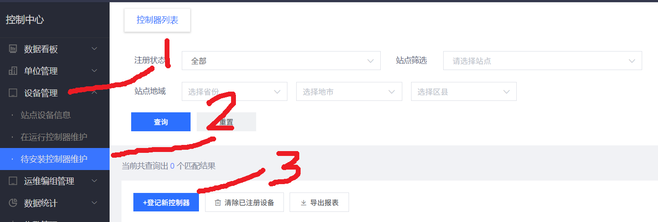Click the blue 查询 button

pyautogui.click(x=161, y=122)
